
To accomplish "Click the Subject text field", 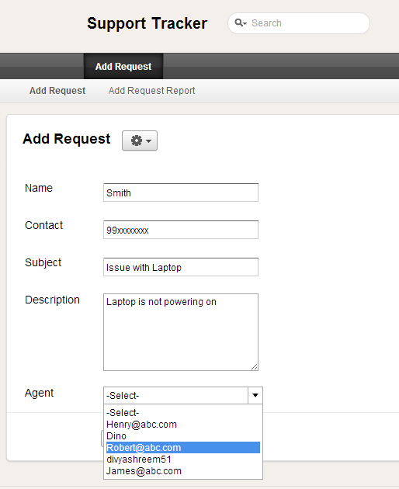I will [181, 267].
